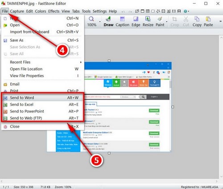
Task: Open the Colors menu
Action: pyautogui.click(x=41, y=11)
